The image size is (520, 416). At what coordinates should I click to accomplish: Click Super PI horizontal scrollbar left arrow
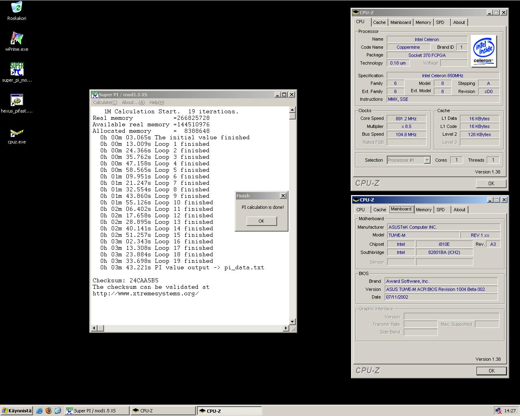[94, 328]
